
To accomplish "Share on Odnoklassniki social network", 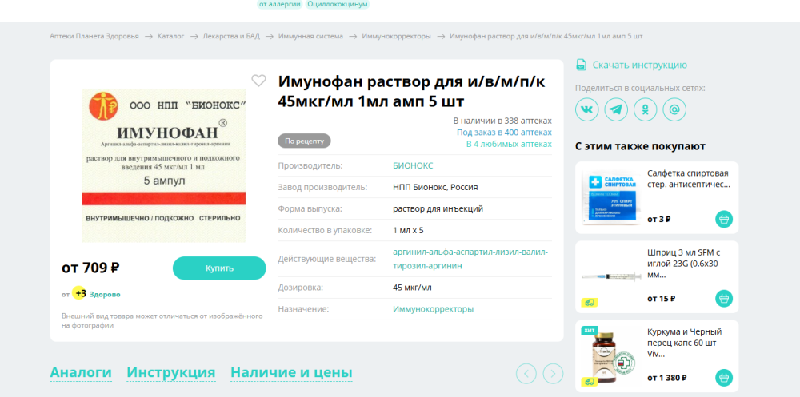I will coord(646,109).
